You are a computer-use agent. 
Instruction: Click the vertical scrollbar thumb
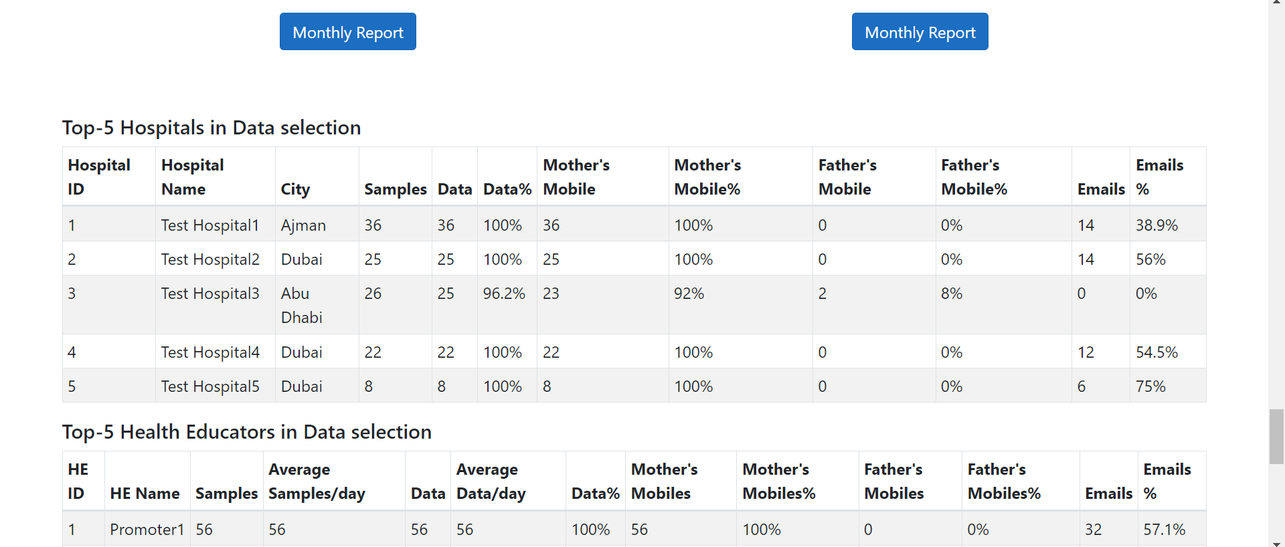pos(1276,437)
